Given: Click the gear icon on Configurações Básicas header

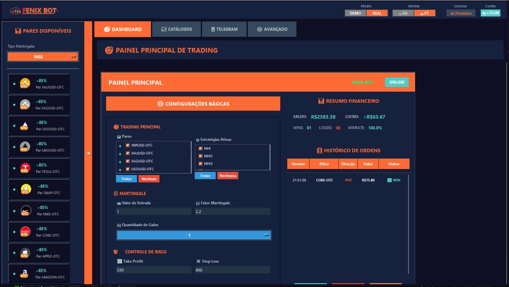Looking at the screenshot, I should point(160,103).
